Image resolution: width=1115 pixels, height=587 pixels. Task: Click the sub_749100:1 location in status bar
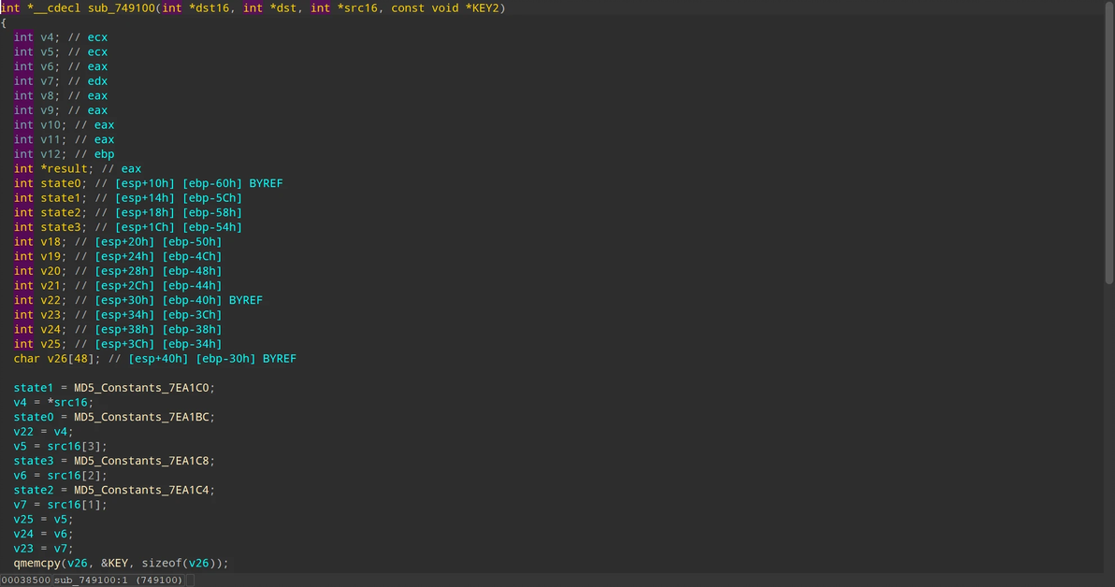click(93, 580)
